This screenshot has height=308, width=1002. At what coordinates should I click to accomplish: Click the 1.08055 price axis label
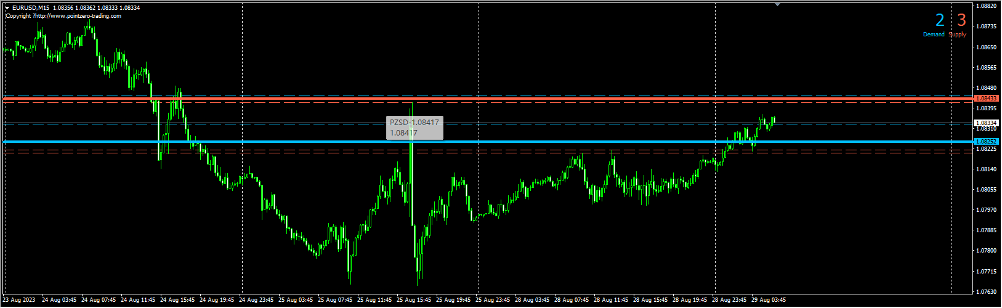point(987,190)
